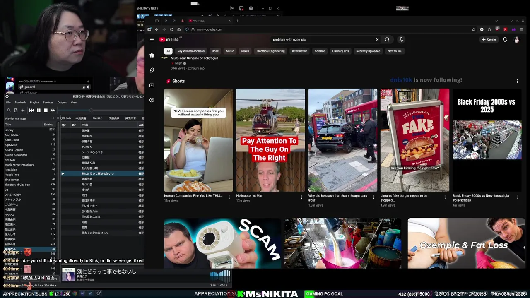
Task: Filter results by Culinary arts chip
Action: [340, 51]
